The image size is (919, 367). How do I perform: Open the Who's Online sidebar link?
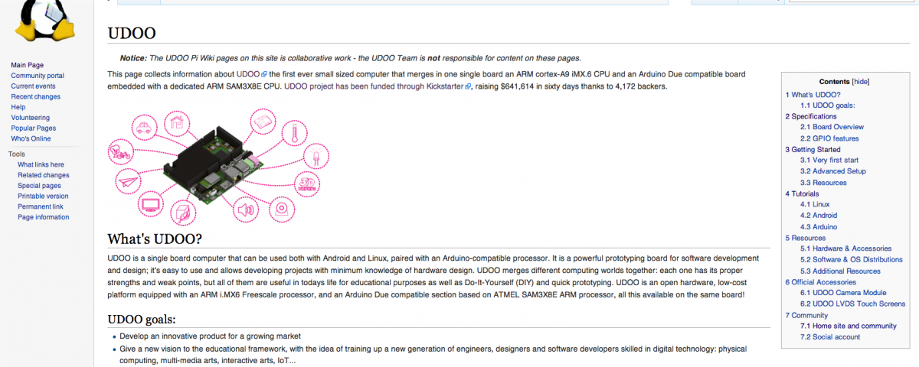pyautogui.click(x=31, y=138)
